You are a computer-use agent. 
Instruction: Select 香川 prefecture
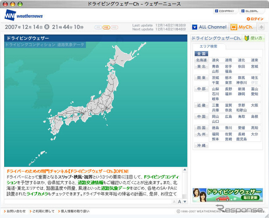tap(228, 128)
